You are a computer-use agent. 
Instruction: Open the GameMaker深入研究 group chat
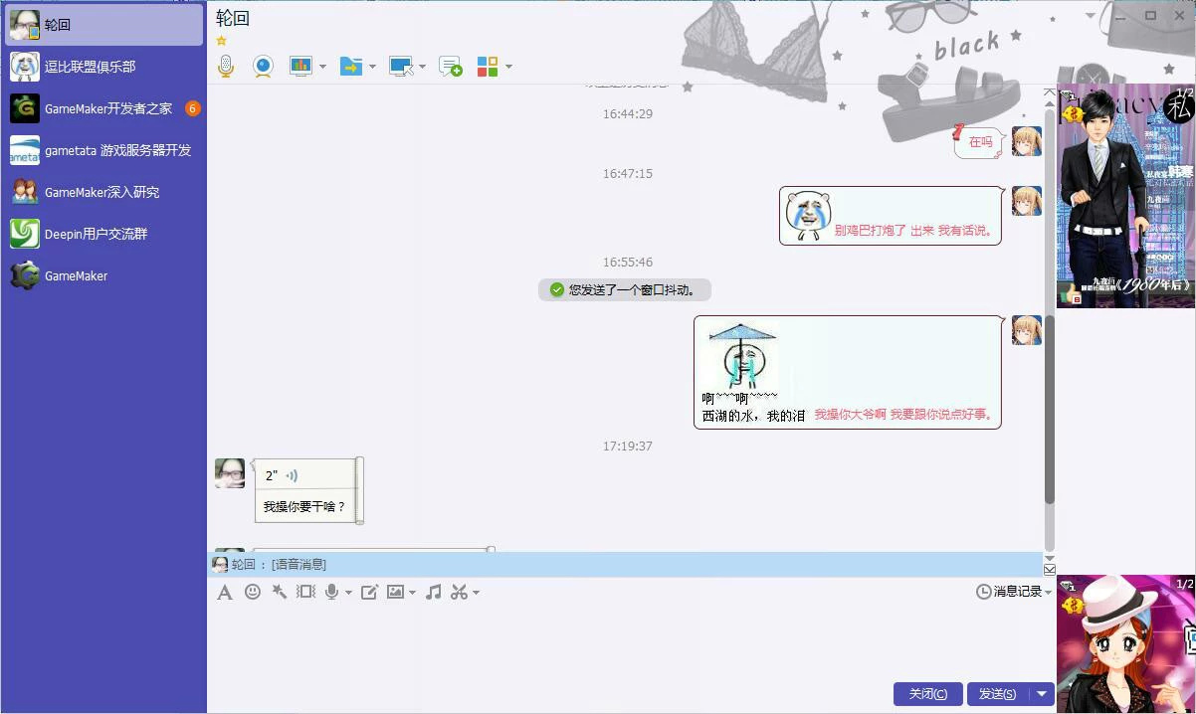pyautogui.click(x=103, y=192)
